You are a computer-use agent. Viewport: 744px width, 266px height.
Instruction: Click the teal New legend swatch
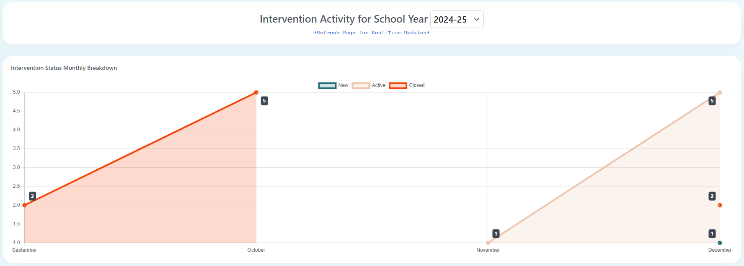point(327,85)
